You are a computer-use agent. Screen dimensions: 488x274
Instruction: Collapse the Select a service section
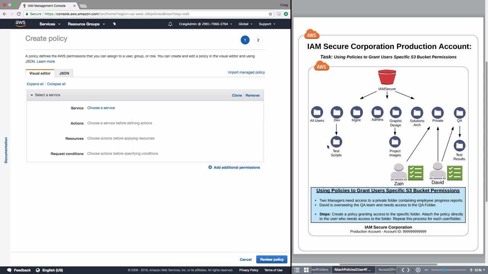(32, 95)
